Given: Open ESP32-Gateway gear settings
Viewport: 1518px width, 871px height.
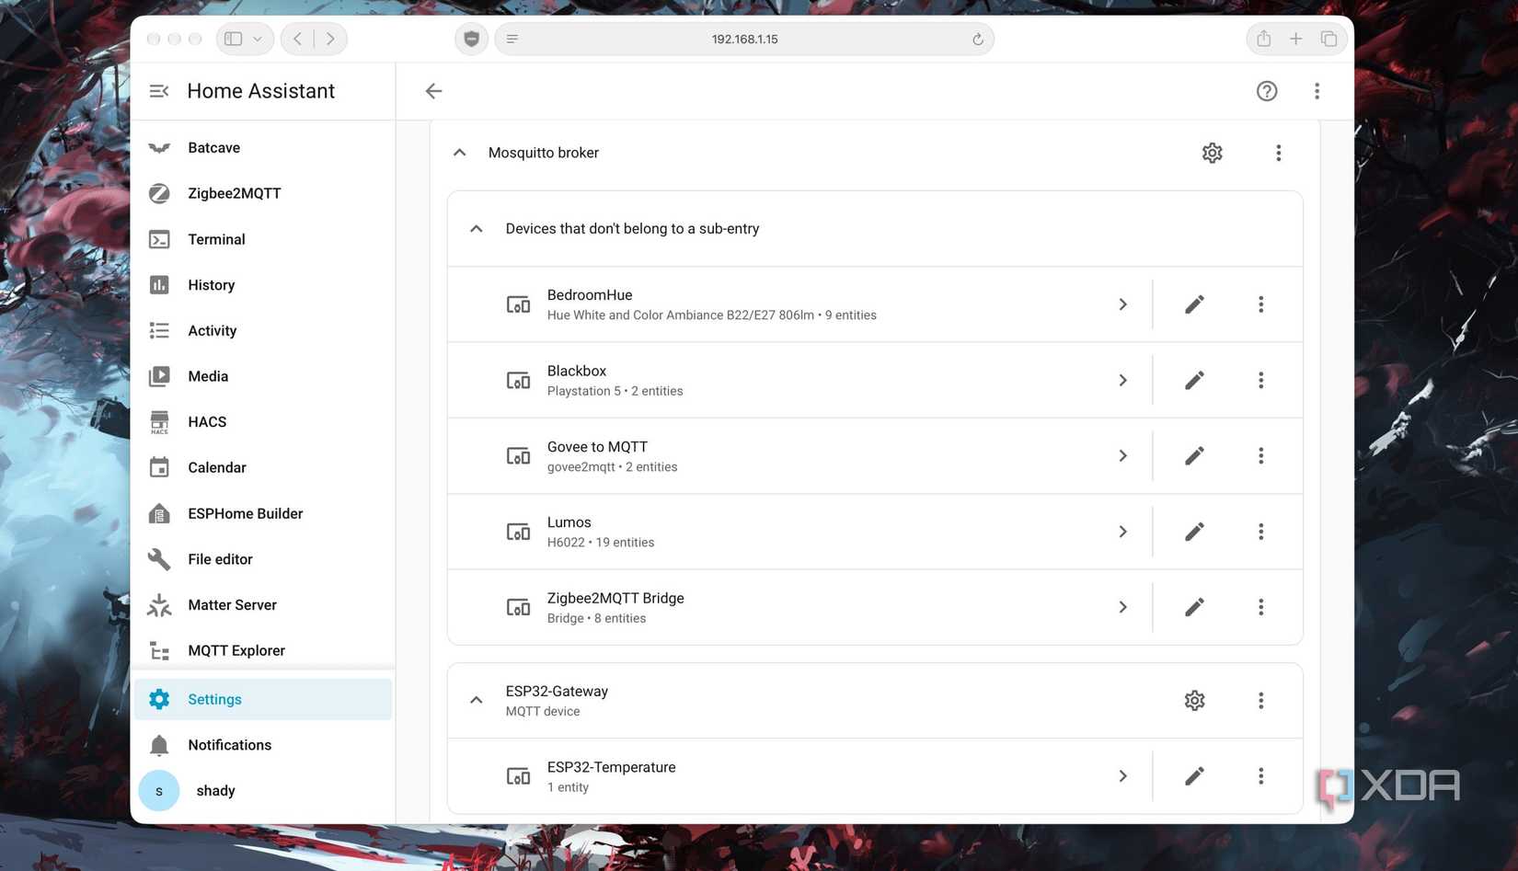Looking at the screenshot, I should click(1194, 701).
